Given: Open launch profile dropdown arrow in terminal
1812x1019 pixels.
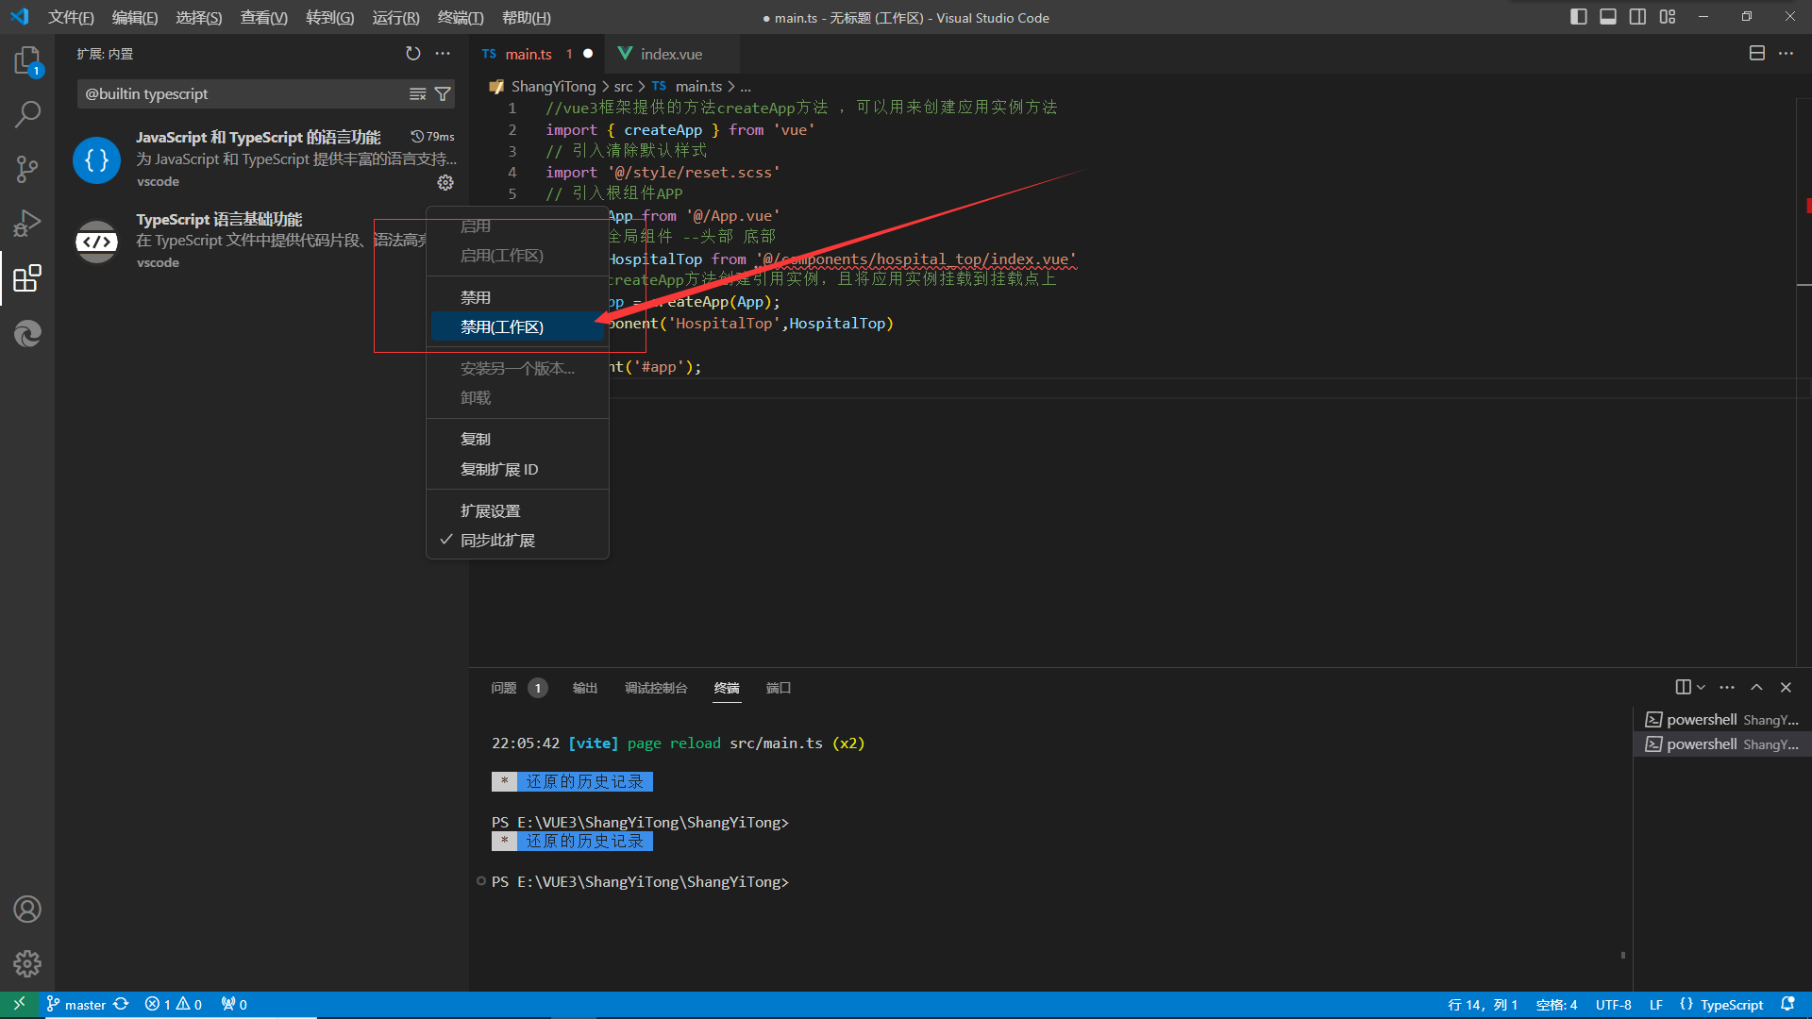Looking at the screenshot, I should 1701,687.
